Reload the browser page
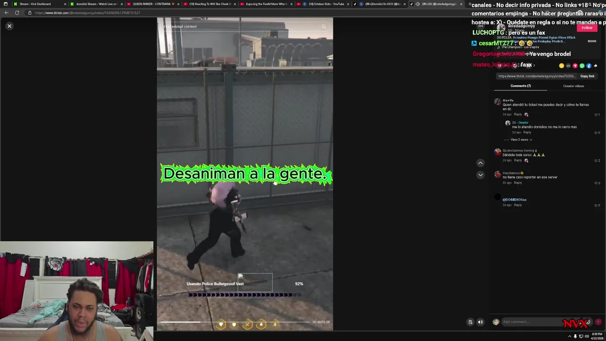 pos(17,13)
